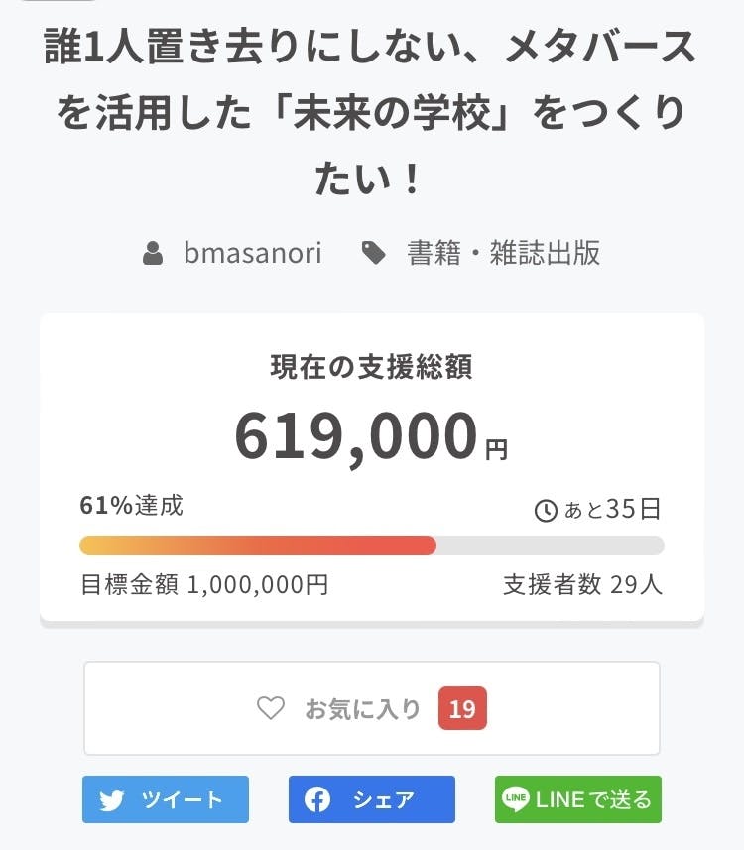Screen dimensions: 744x850
Task: Click the red 19 favorites count badge
Action: [462, 709]
